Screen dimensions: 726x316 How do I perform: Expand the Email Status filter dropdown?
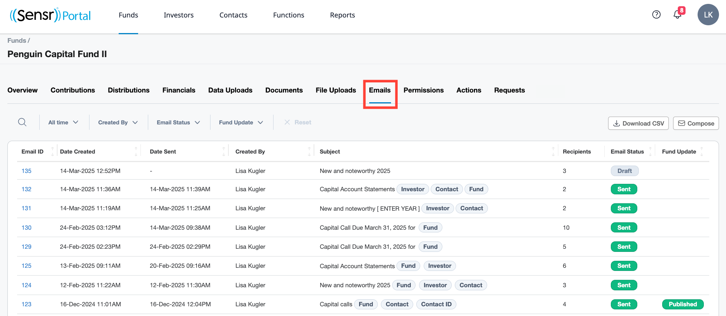[x=178, y=122]
